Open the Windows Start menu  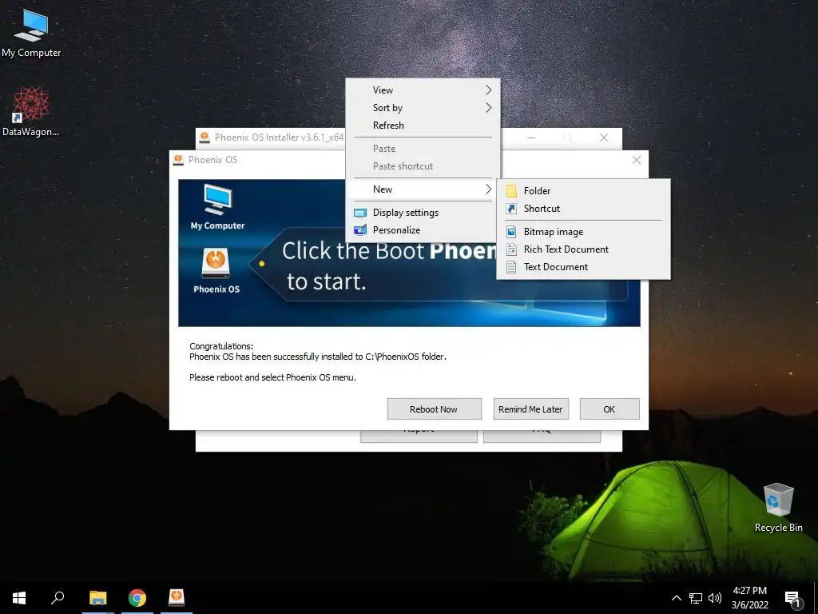tap(19, 598)
